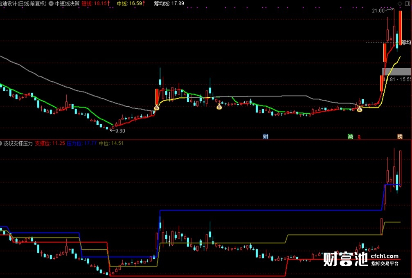The image size is (412, 278).
Task: Click the 筹均 dashed line label
Action: tap(406, 42)
